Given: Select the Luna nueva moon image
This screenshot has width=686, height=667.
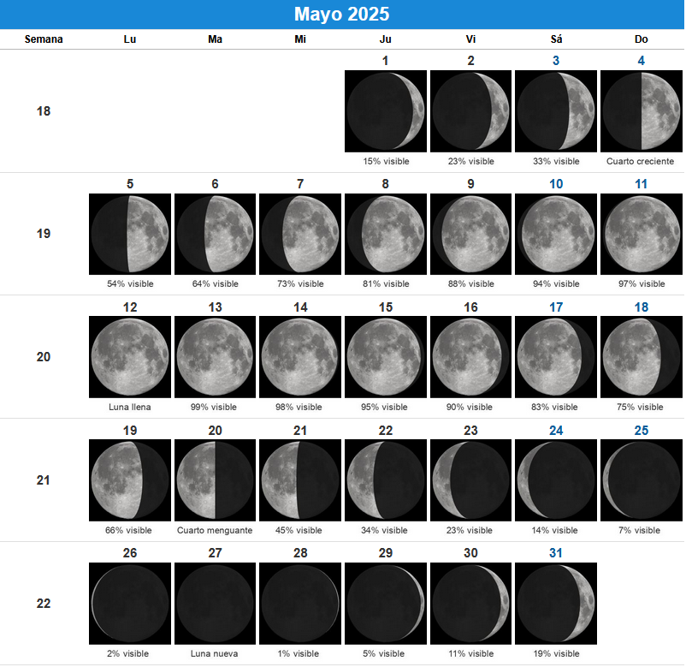Looking at the screenshot, I should (215, 604).
